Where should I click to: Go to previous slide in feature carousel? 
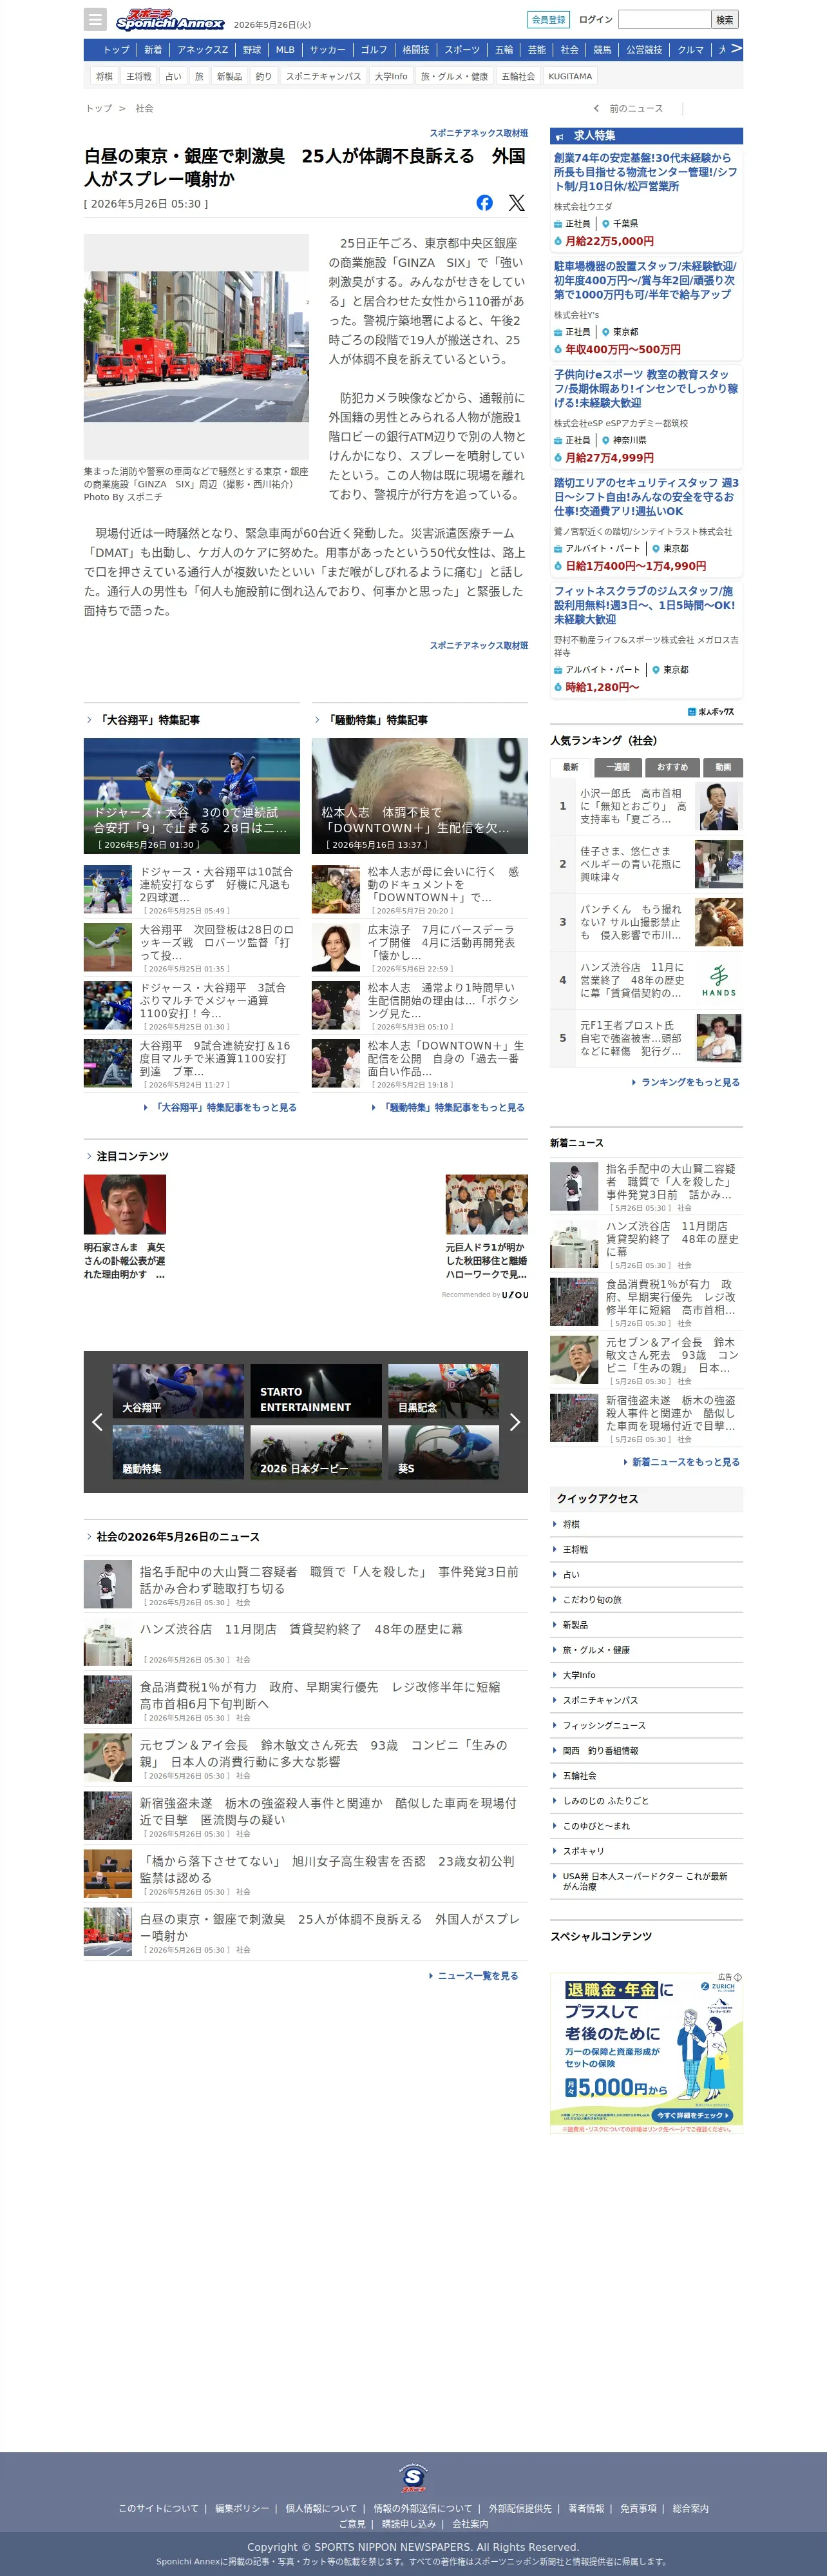[x=97, y=1422]
